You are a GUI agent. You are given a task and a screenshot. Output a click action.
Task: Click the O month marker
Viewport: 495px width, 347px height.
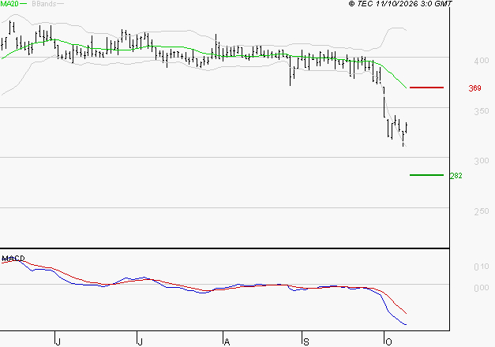pyautogui.click(x=388, y=341)
